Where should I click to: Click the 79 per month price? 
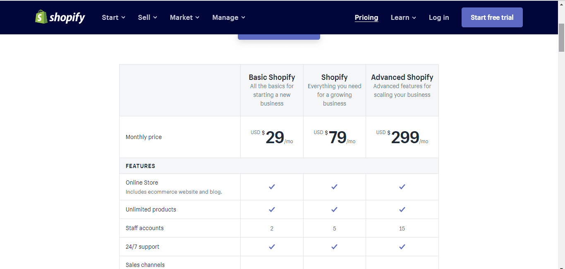tap(334, 137)
